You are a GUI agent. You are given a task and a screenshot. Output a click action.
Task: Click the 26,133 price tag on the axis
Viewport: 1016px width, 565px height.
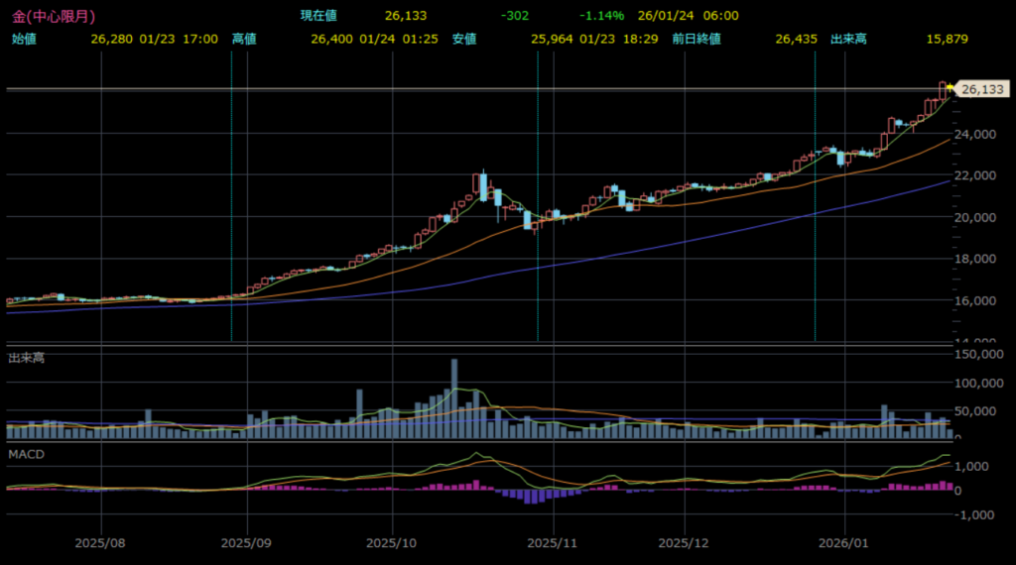(982, 89)
